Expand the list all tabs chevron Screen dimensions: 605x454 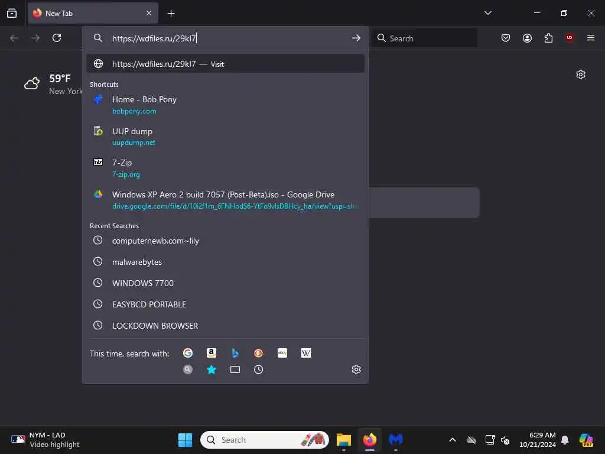[487, 13]
